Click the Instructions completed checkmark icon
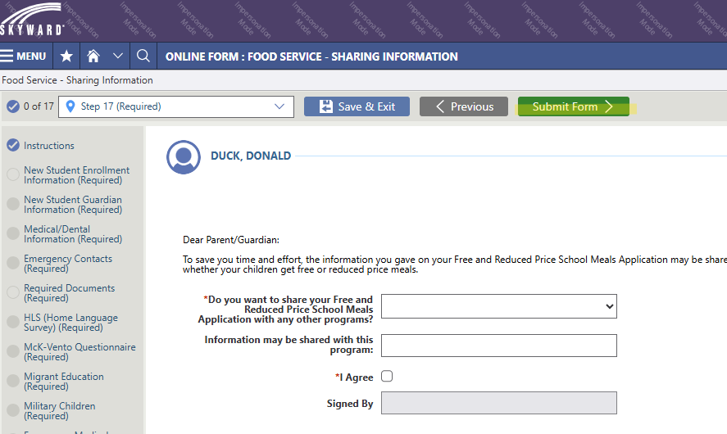727x434 pixels. click(12, 146)
